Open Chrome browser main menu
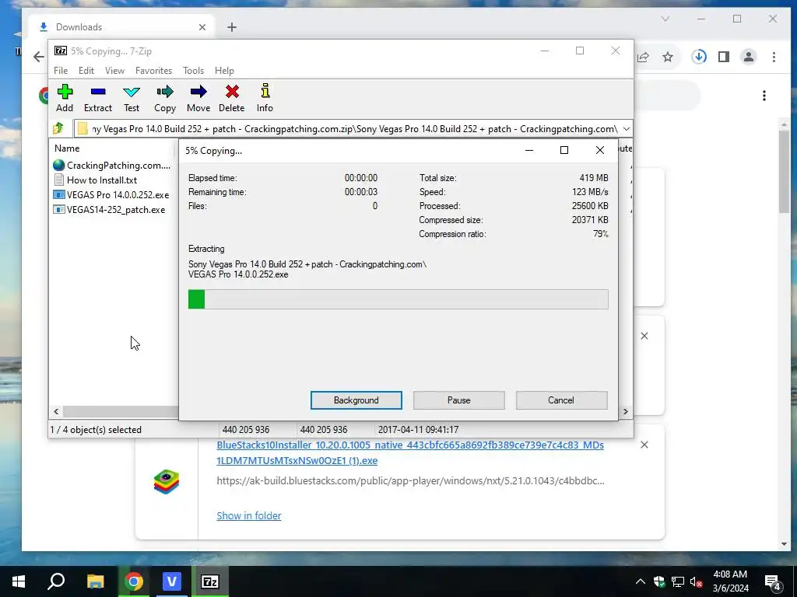Viewport: 797px width, 597px height. pyautogui.click(x=774, y=57)
